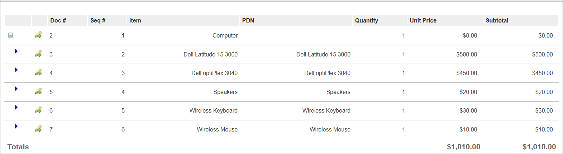Select the PDN column header
The image size is (563, 154).
pos(248,21)
